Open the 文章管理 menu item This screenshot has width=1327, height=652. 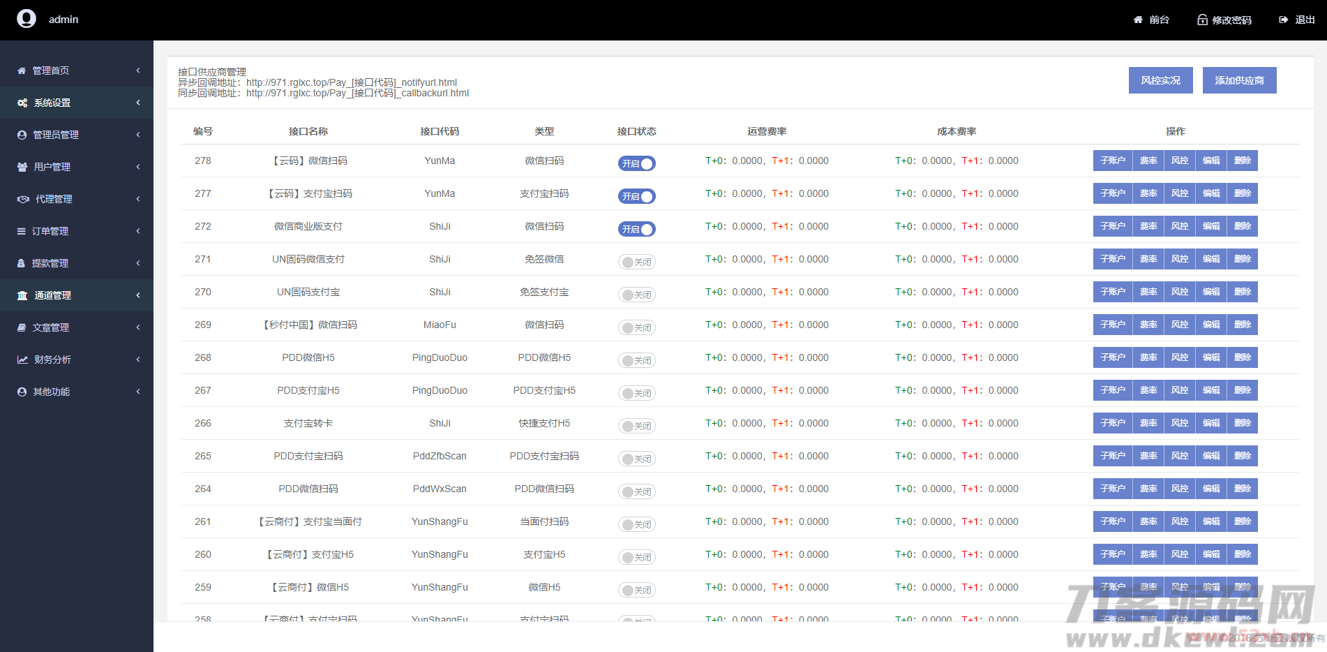pyautogui.click(x=50, y=327)
